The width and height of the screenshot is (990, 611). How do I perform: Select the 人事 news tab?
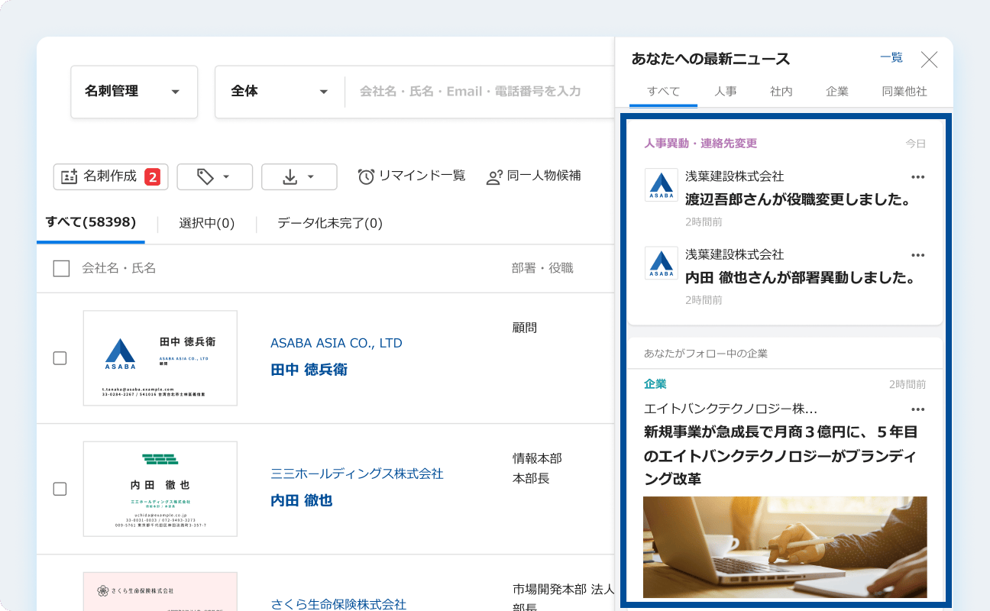coord(726,91)
